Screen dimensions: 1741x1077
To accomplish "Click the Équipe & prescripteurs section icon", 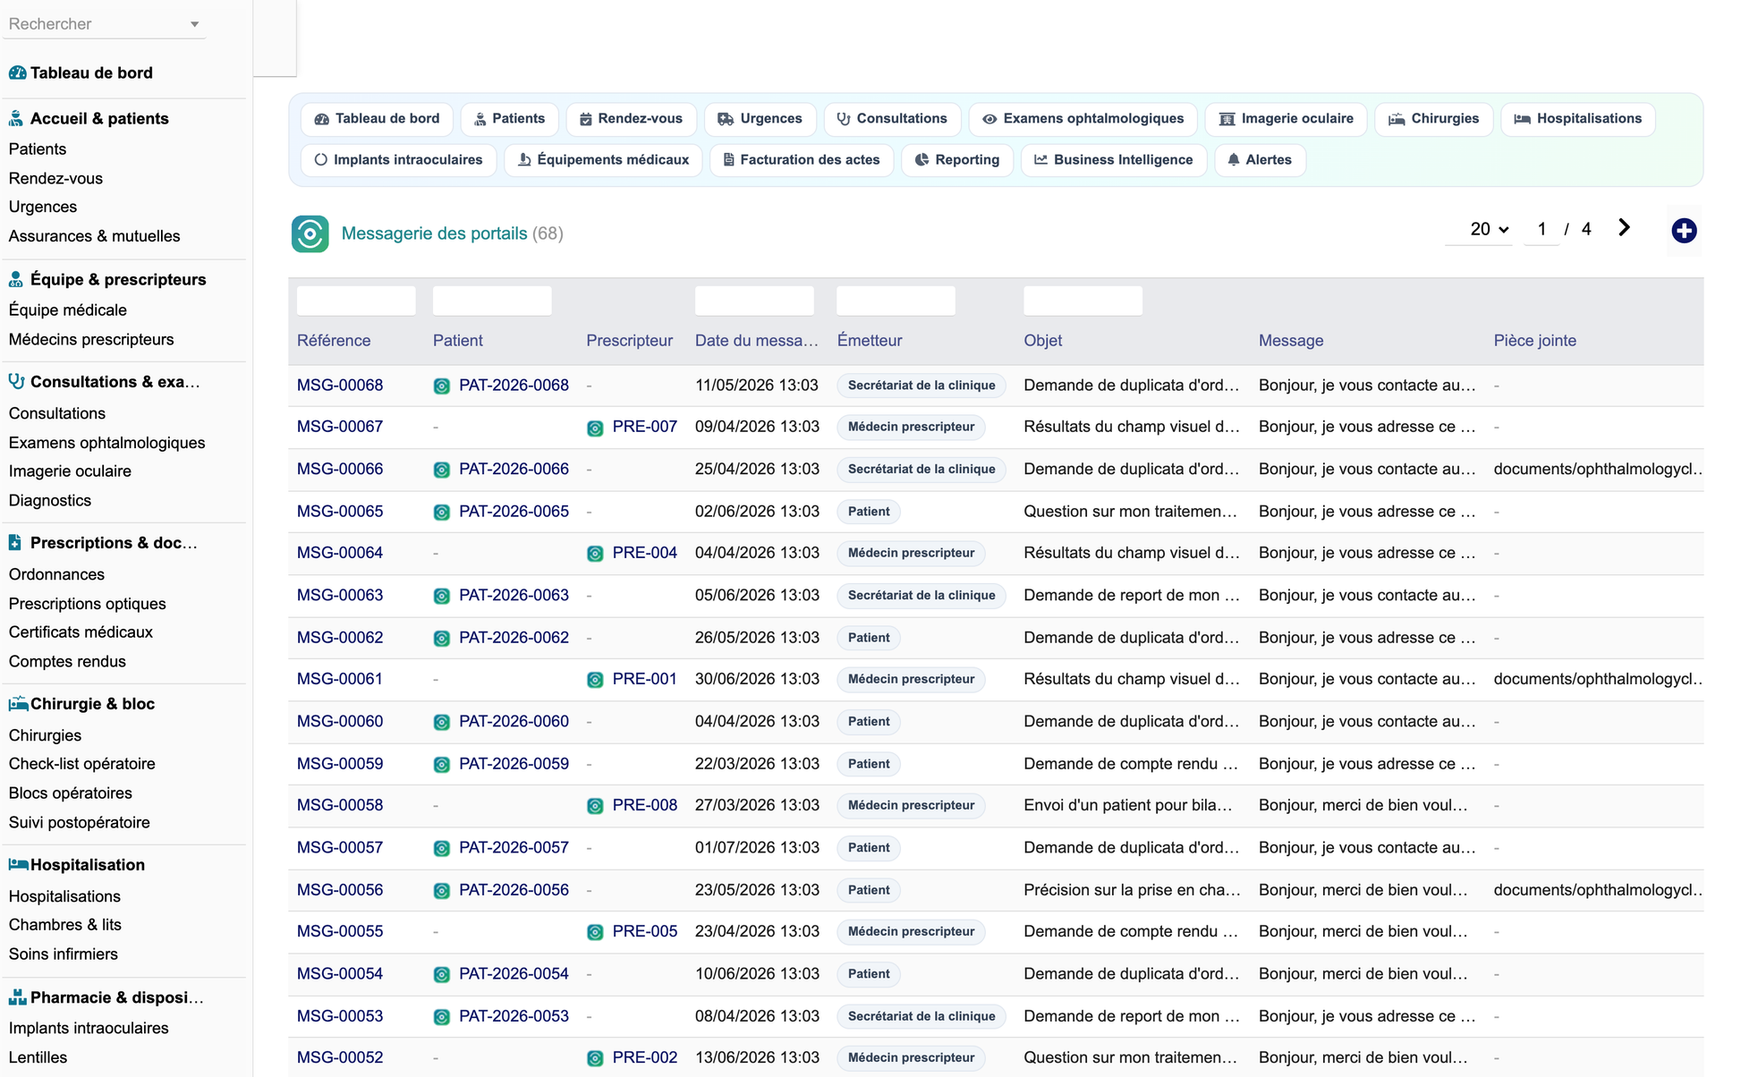I will point(16,280).
